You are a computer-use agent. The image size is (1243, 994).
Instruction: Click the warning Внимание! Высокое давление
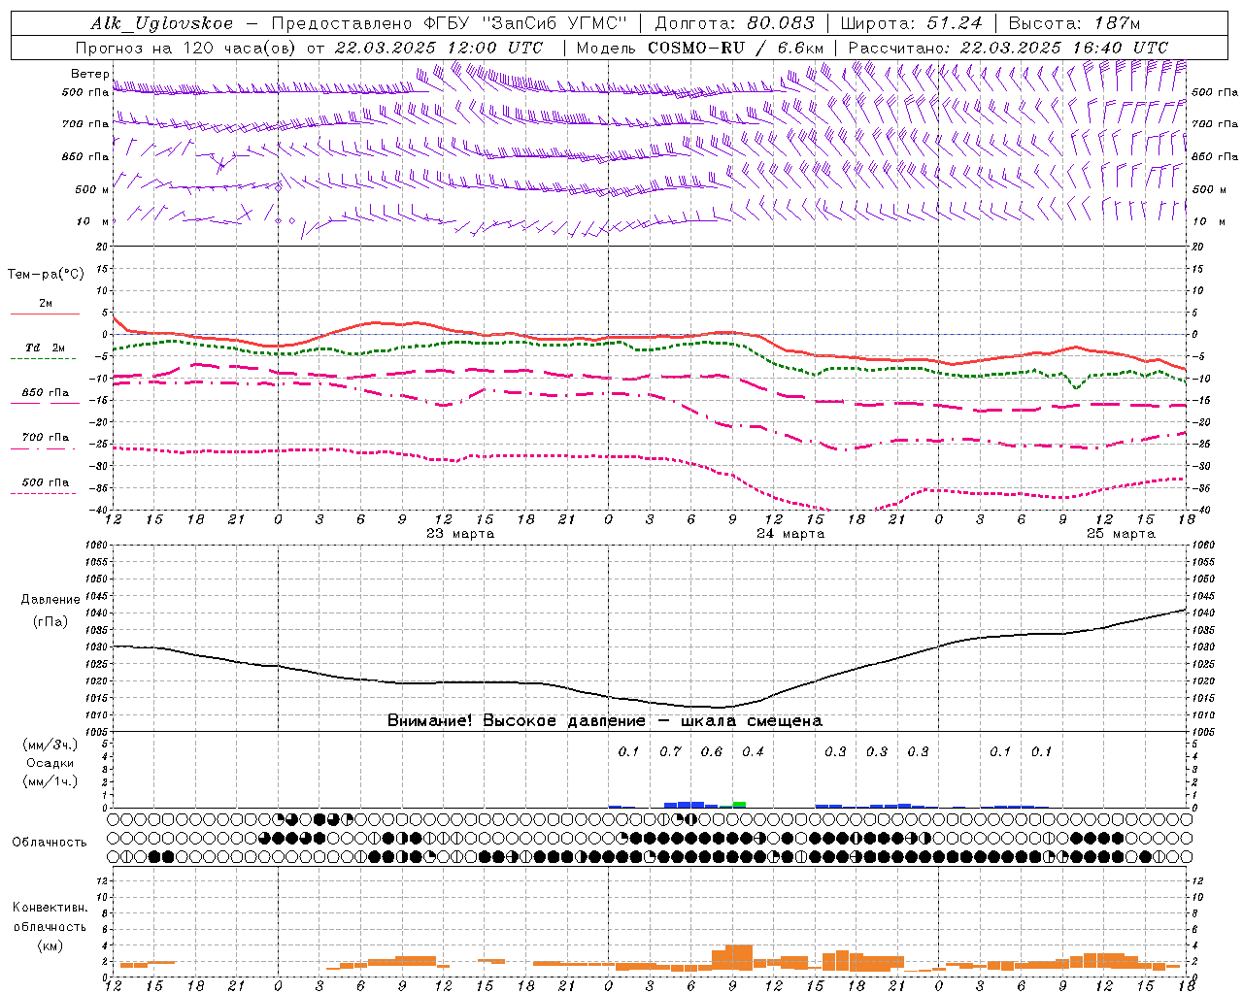tap(516, 721)
